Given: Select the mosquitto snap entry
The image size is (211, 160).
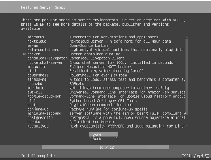Looking at the screenshot, I should tap(104, 67).
